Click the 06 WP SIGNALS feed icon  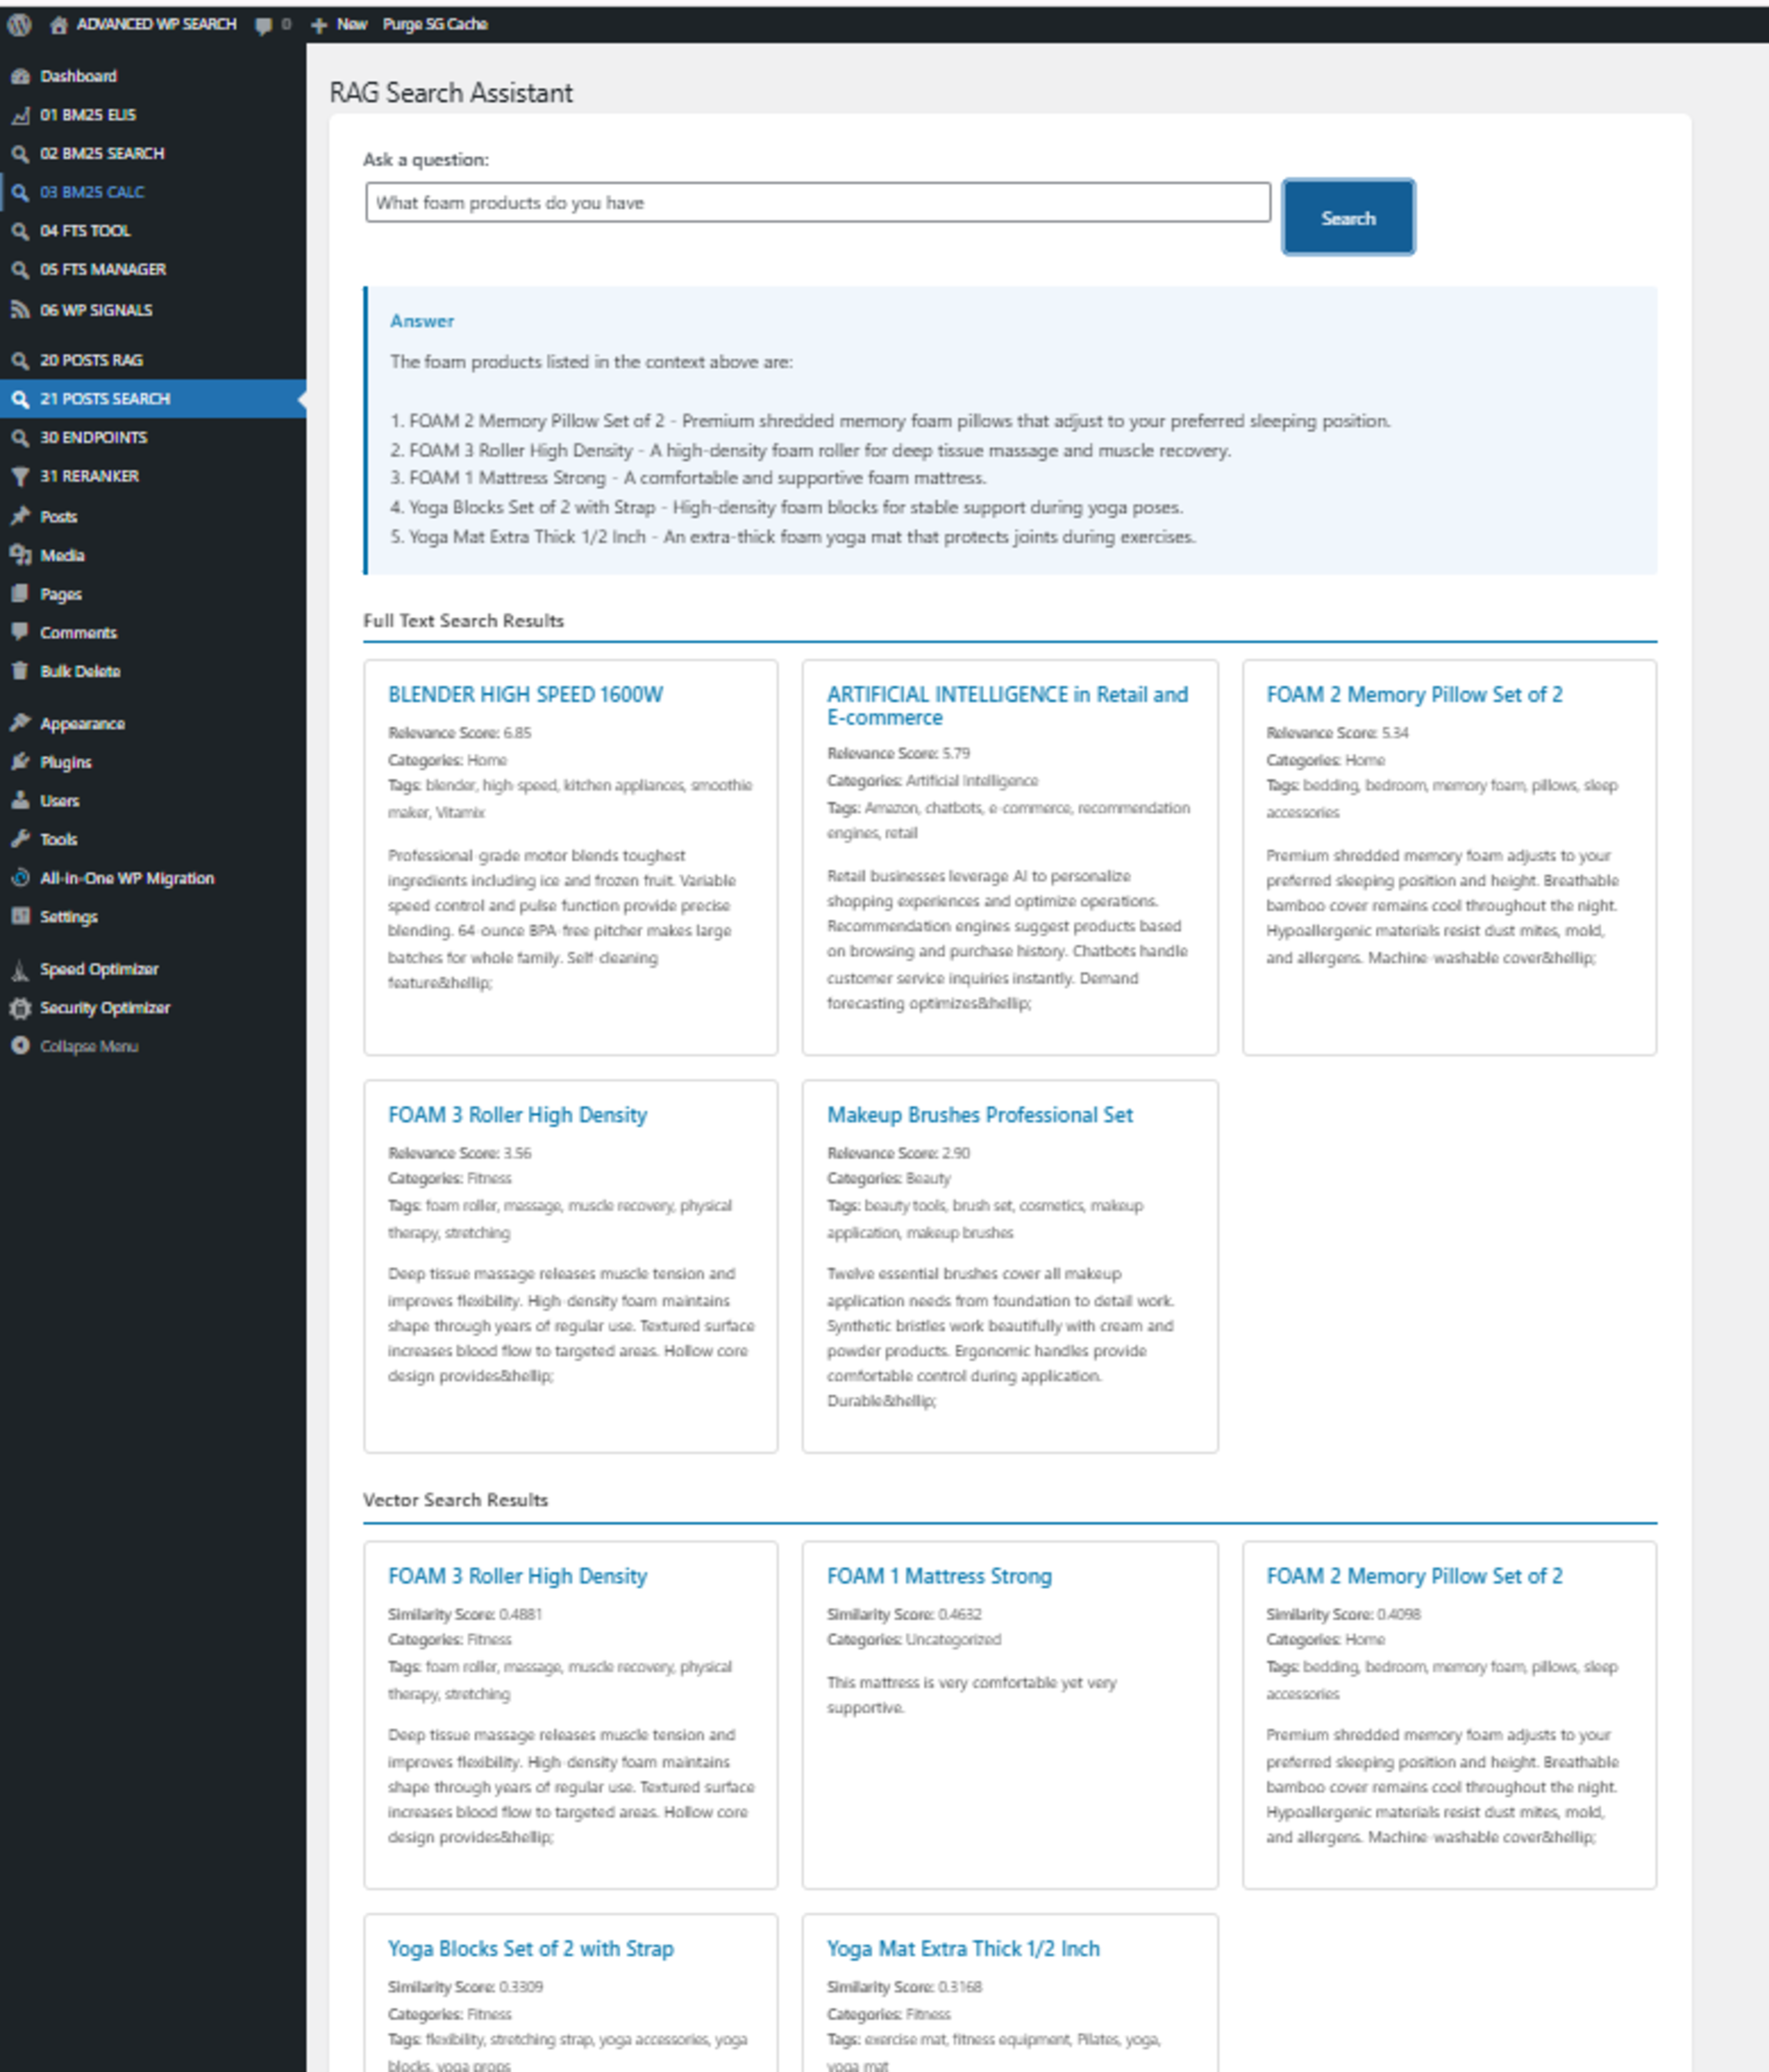pyautogui.click(x=20, y=310)
